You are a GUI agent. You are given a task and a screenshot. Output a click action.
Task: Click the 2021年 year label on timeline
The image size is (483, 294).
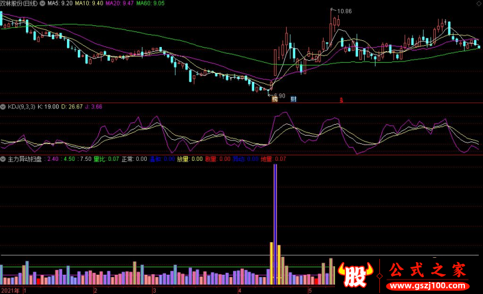[x=10, y=290]
